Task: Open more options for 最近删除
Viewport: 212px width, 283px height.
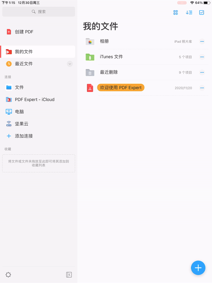Action: 202,73
